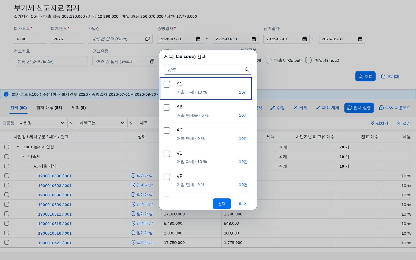The image size is (416, 260).
Task: Click 집계대상 status icon for row 1900010600
Action: click(x=133, y=175)
